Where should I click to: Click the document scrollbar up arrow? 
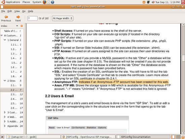click(x=184, y=25)
